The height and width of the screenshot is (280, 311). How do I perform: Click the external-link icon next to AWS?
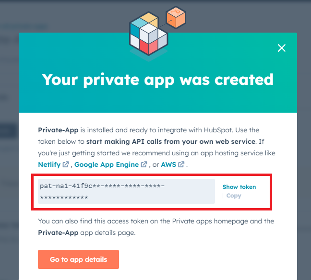point(181,164)
